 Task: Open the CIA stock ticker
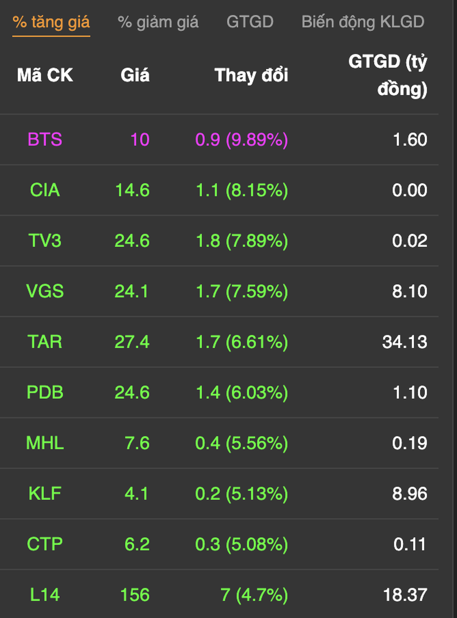click(x=45, y=190)
